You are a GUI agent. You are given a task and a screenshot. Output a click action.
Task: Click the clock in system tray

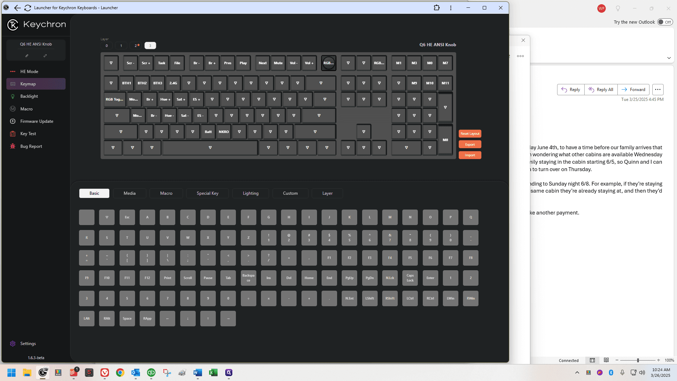[x=661, y=373]
